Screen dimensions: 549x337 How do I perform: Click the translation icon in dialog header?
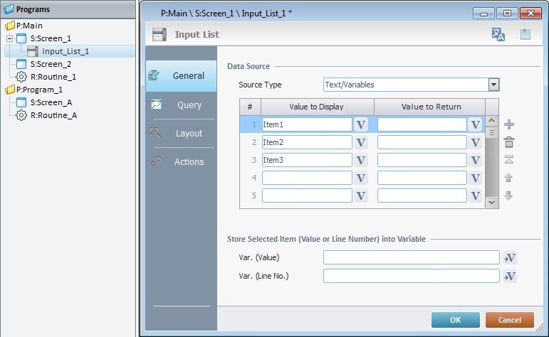[x=498, y=34]
